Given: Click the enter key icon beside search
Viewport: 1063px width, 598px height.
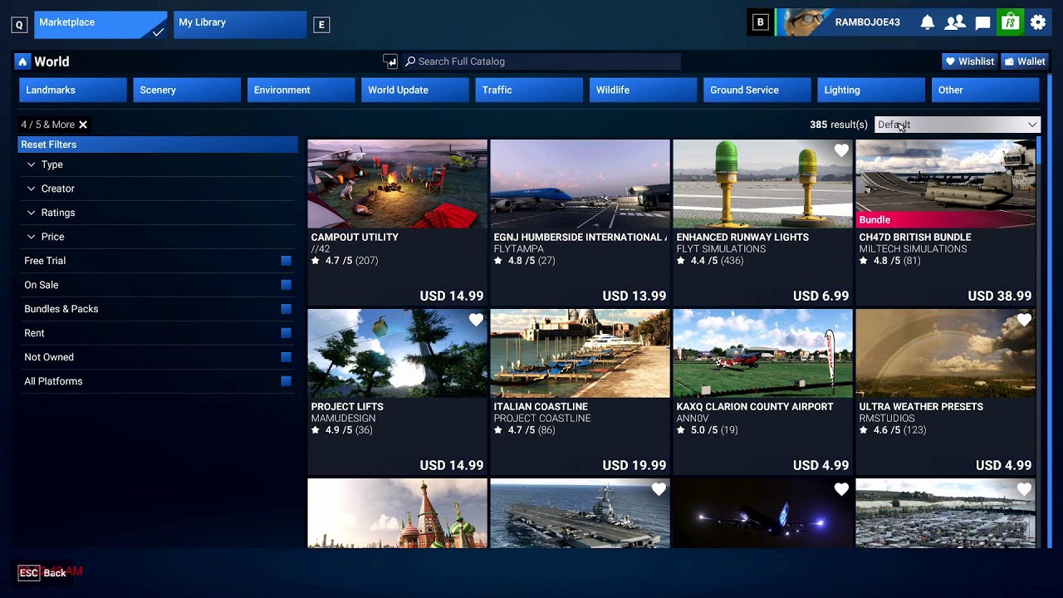Looking at the screenshot, I should point(390,61).
